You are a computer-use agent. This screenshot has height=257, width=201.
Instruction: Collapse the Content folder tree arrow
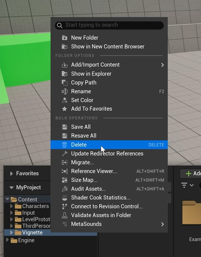(x=7, y=199)
